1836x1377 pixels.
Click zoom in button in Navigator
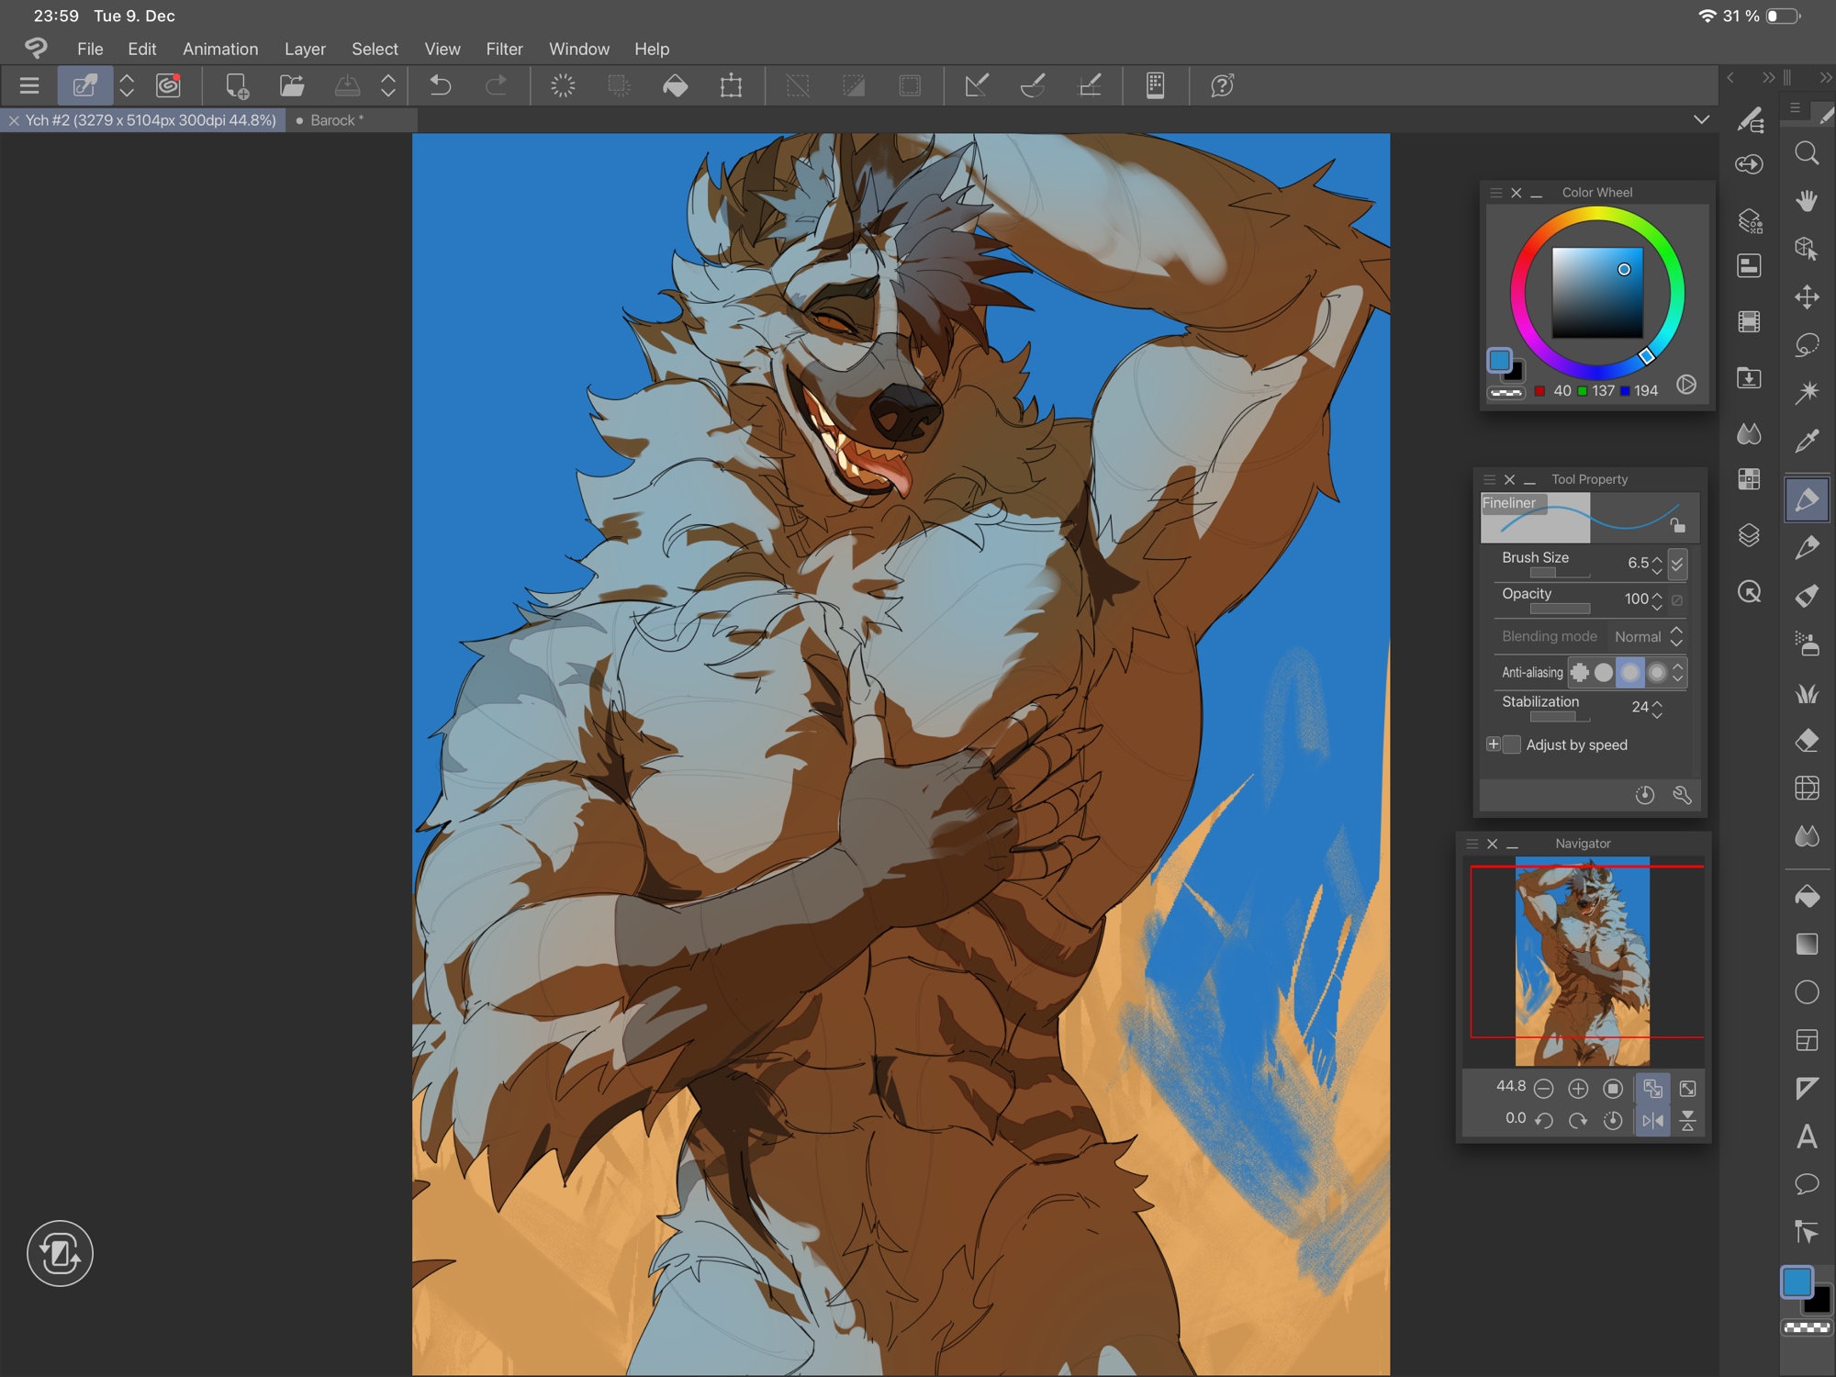tap(1578, 1089)
